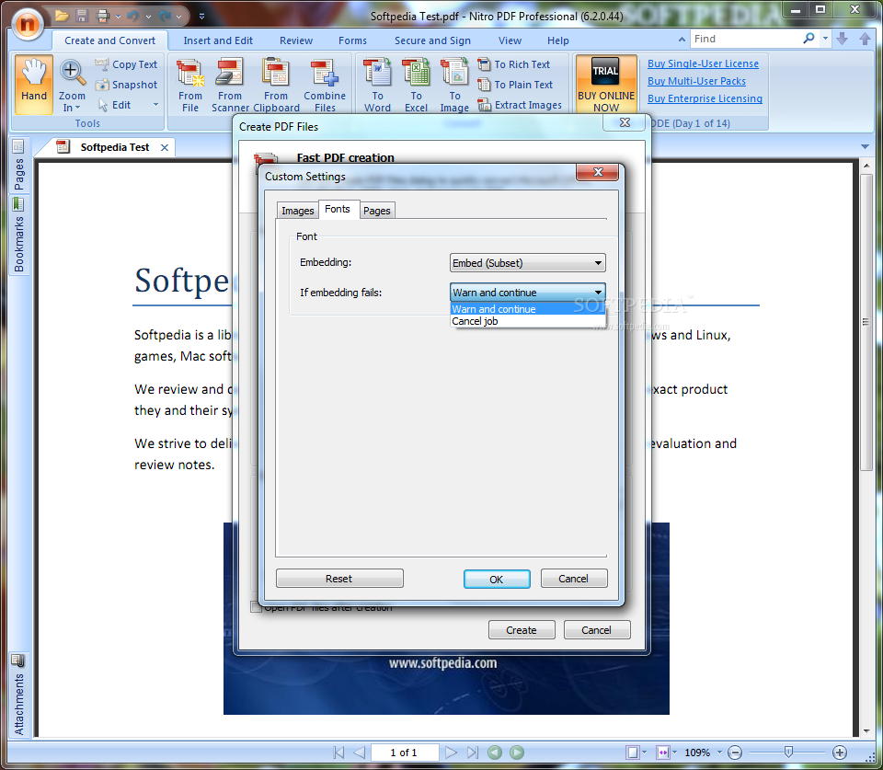This screenshot has width=883, height=770.
Task: Click the Buy Single-User License link
Action: 703,63
